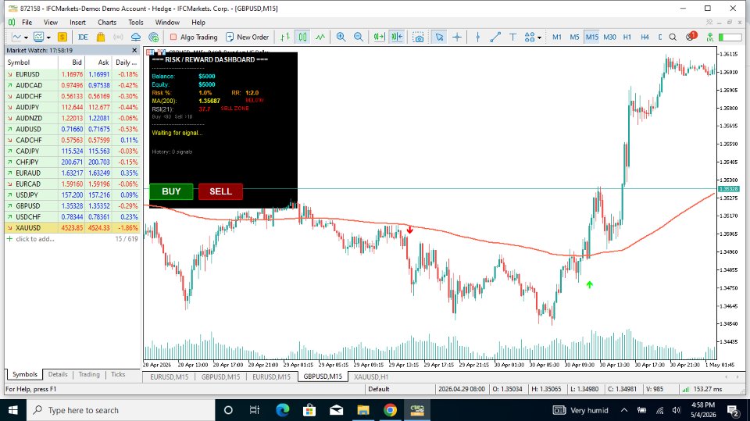The image size is (750, 421).
Task: Click the gold dollar Market Watch icon
Action: [x=62, y=37]
